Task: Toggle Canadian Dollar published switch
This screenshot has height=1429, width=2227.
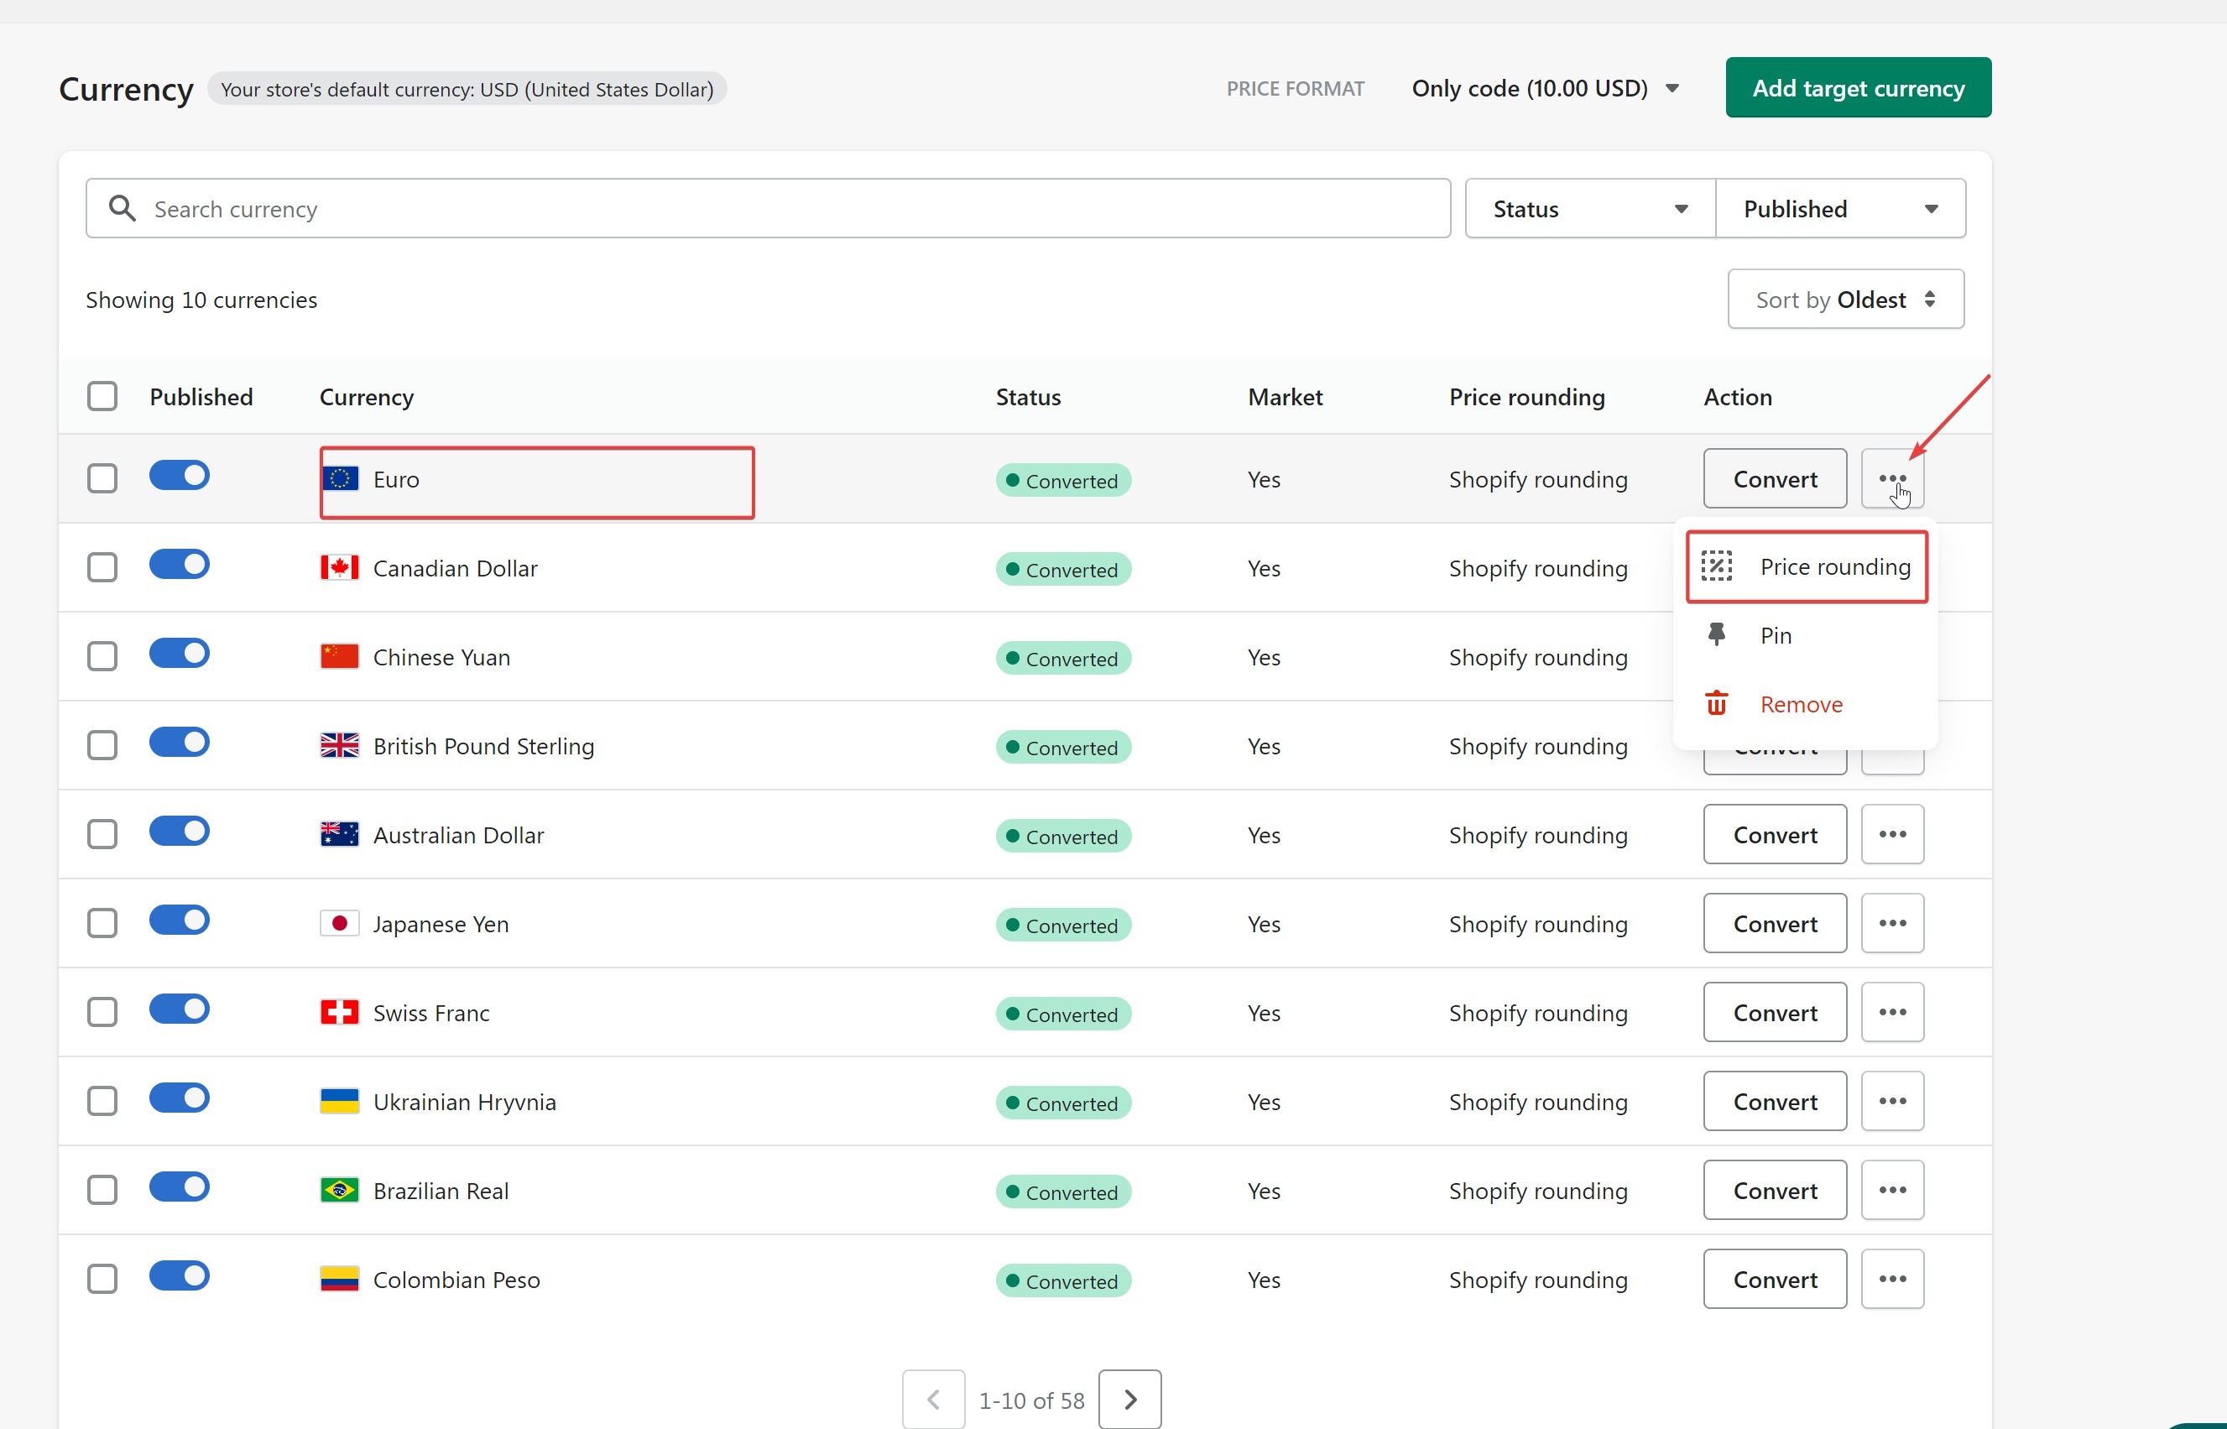Action: click(x=179, y=564)
